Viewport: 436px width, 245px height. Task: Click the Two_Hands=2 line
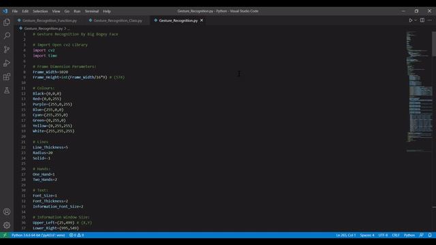point(45,180)
